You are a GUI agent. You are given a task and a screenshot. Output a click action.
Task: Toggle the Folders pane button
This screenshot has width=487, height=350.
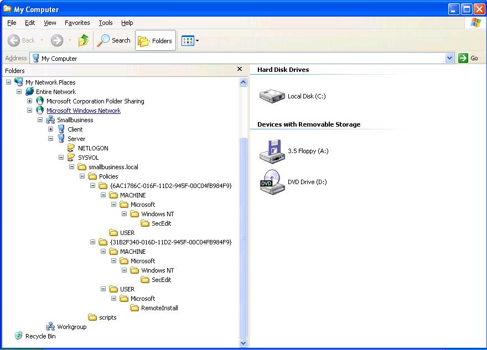click(x=156, y=41)
